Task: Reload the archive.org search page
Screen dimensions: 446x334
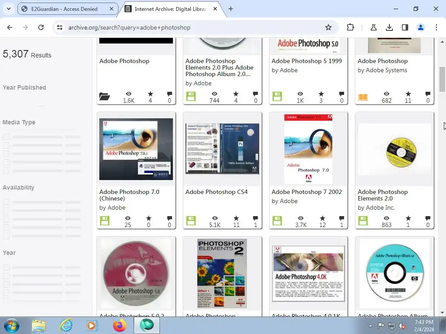Action: coord(41,27)
